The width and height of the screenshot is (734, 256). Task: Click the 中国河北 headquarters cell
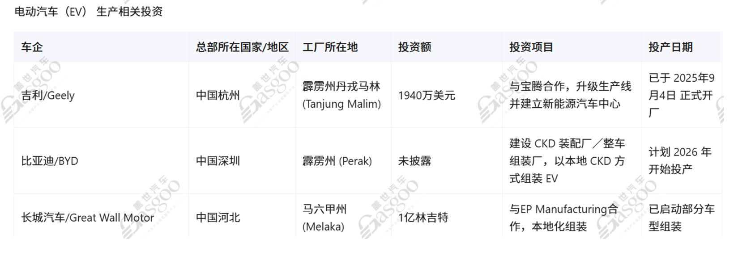point(218,218)
